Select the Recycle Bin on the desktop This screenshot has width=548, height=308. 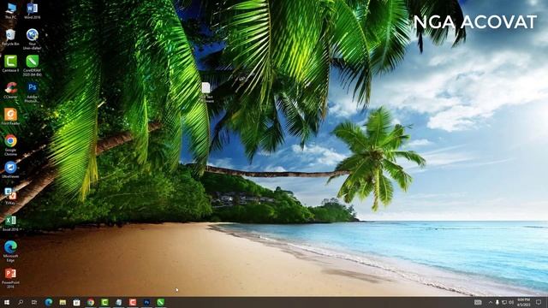click(10, 38)
